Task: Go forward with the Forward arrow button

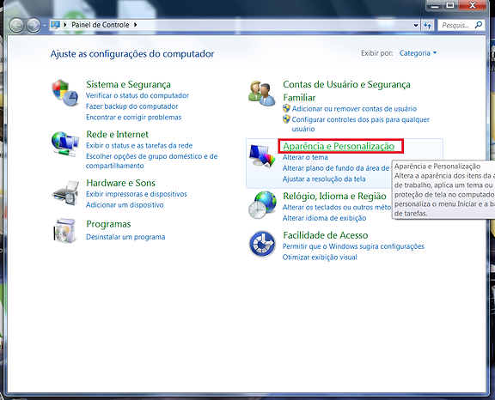Action: pyautogui.click(x=34, y=25)
